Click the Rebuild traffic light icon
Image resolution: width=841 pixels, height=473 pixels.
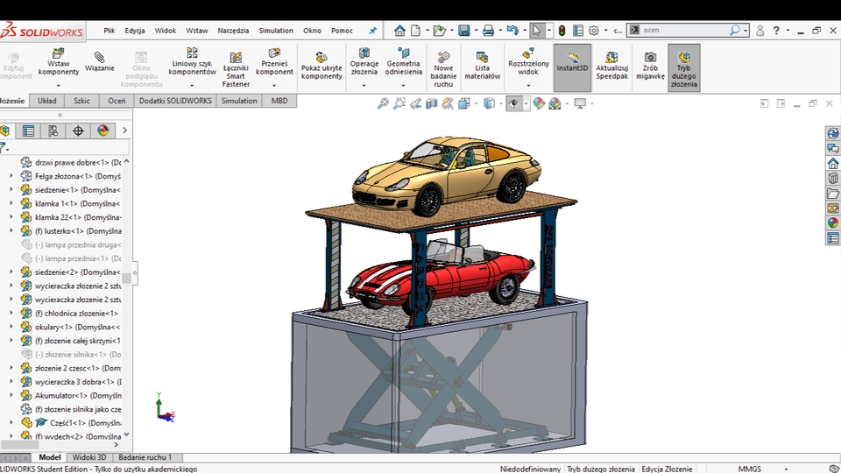coord(562,31)
